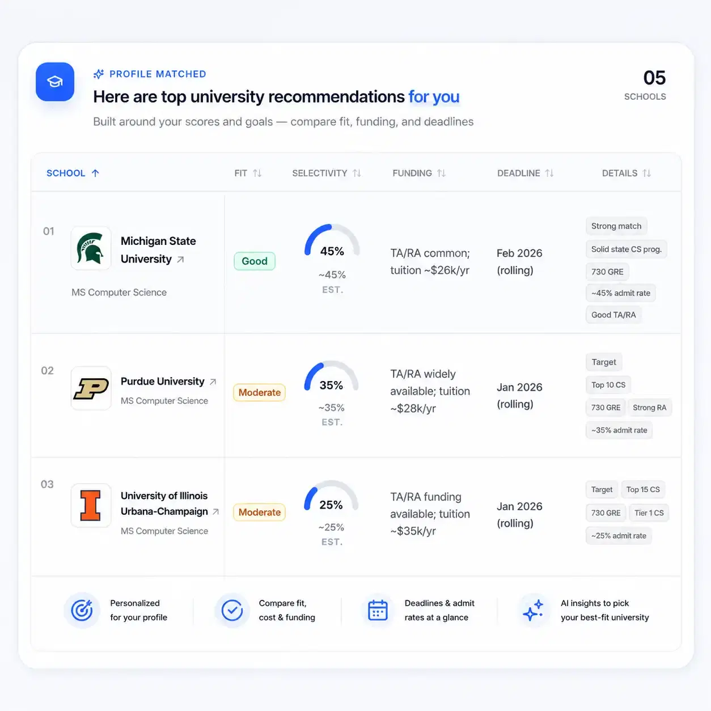Select the Target tag in Purdue row

click(604, 362)
